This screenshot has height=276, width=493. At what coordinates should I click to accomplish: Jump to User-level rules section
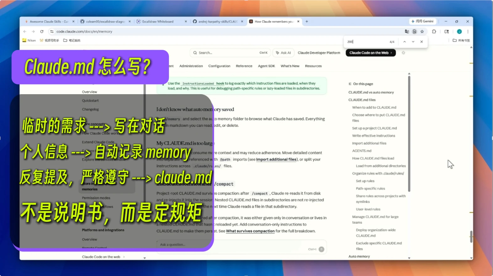point(368,209)
